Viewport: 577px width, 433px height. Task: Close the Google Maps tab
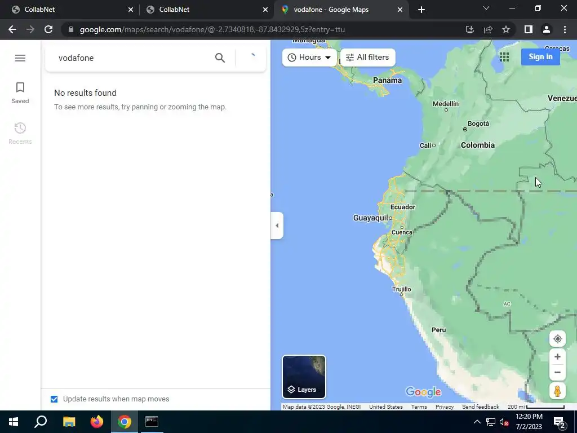[400, 10]
